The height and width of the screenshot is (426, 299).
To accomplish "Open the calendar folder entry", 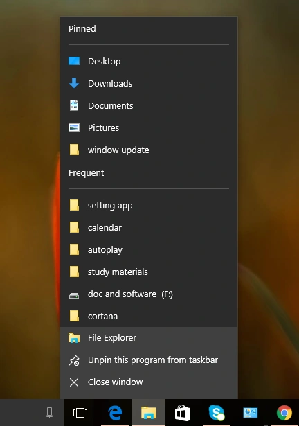I will [149, 228].
